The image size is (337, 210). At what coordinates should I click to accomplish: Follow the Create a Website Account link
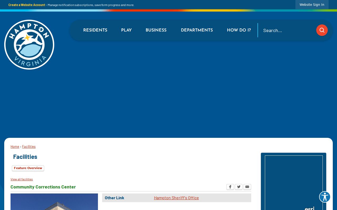pyautogui.click(x=27, y=5)
